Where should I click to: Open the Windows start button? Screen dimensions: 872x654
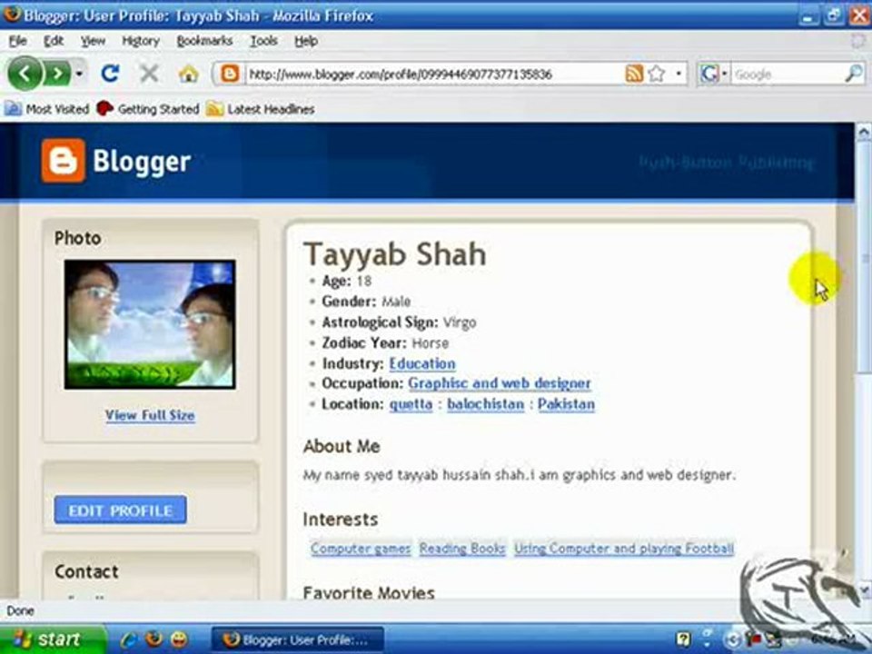(54, 639)
